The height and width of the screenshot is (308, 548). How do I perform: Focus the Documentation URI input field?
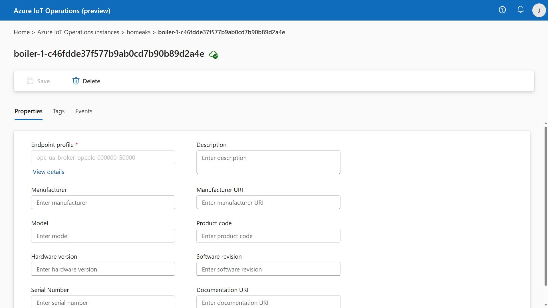tap(268, 302)
